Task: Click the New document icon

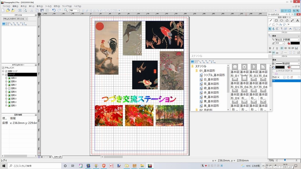Action: click(x=3, y=10)
